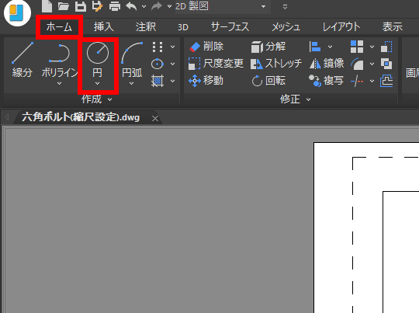Switch to the 注釈 ribbon tab
The height and width of the screenshot is (313, 419).
click(146, 26)
